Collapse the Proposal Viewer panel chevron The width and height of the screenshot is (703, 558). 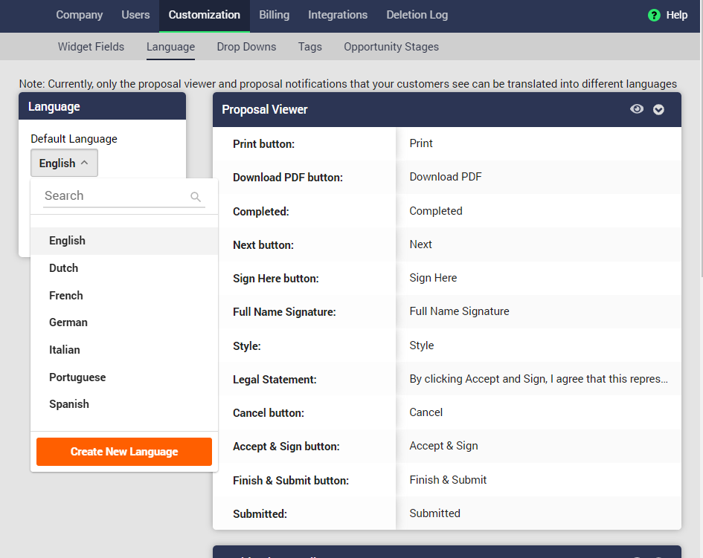[x=658, y=110]
